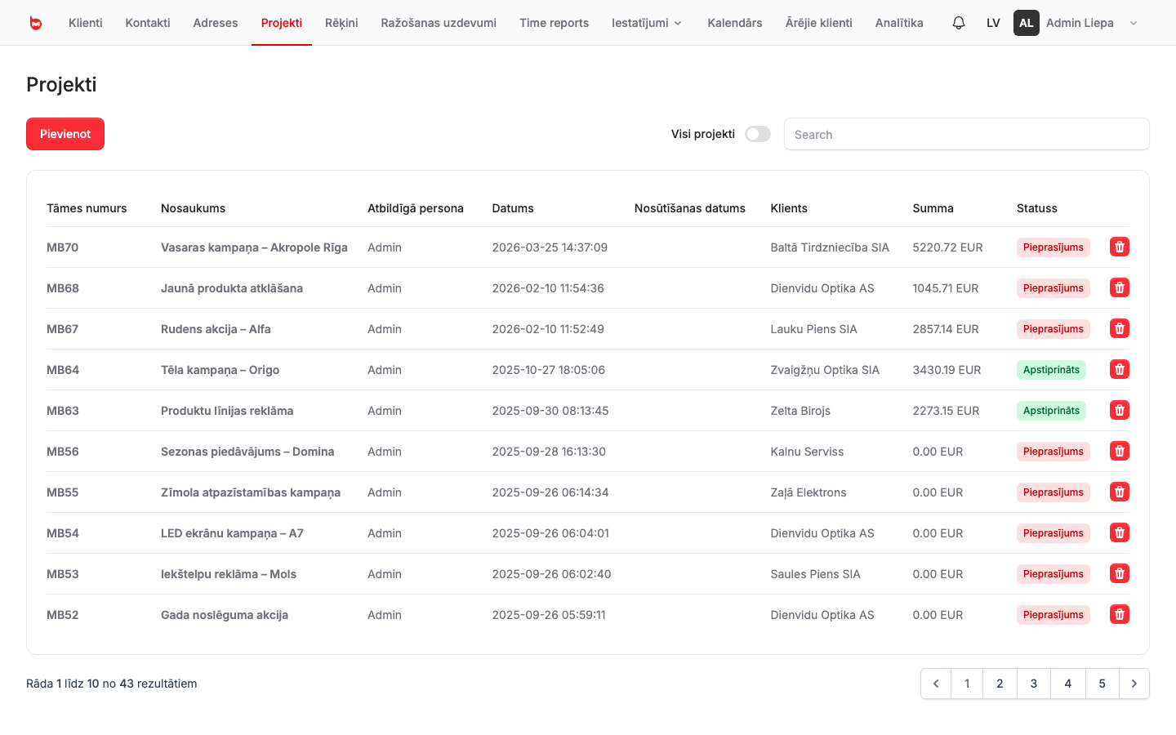Viewport: 1176px width, 735px height.
Task: Jump to page 3 of results
Action: click(x=1034, y=684)
